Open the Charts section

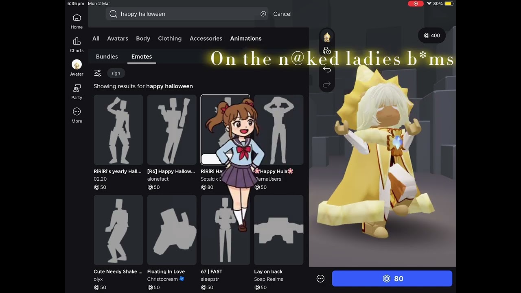tap(77, 45)
